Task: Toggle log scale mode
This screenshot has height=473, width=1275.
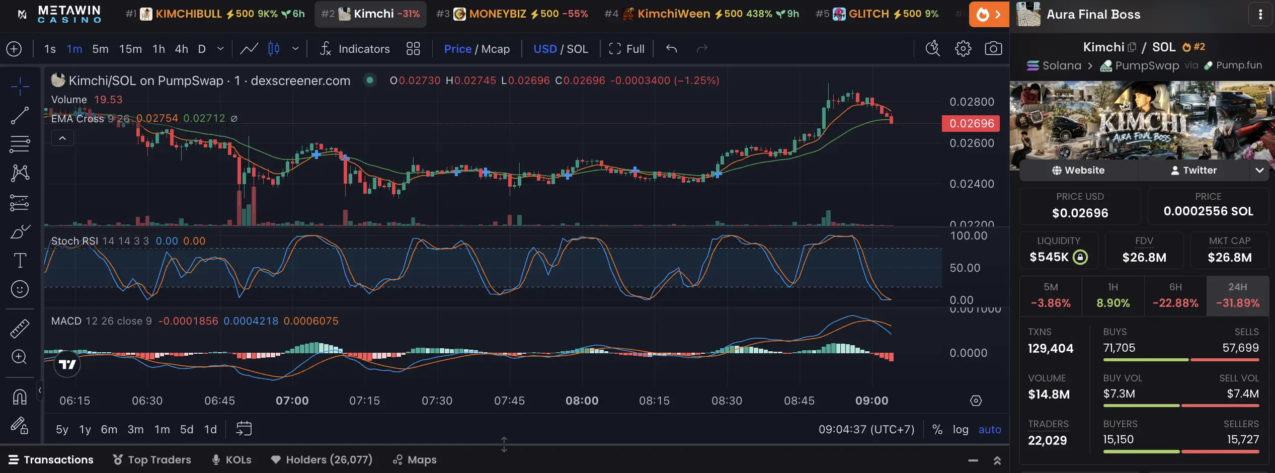Action: [961, 429]
